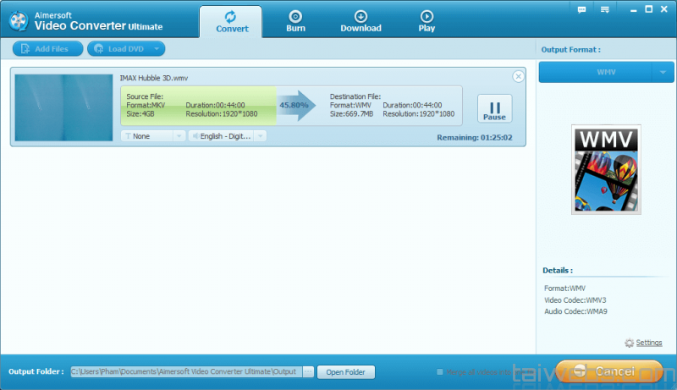Open the feedback speech bubble icon
Viewport: 677px width, 390px height.
point(581,9)
